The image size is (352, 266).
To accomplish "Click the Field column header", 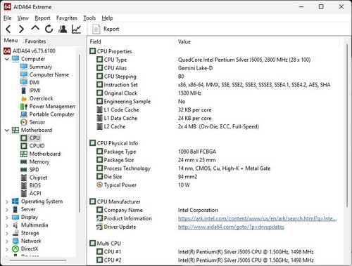I will [x=132, y=41].
